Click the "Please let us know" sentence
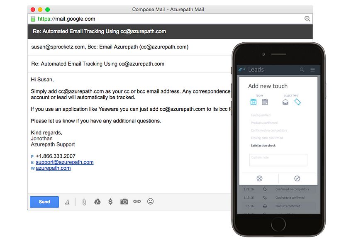351x249 pixels. [x=96, y=121]
